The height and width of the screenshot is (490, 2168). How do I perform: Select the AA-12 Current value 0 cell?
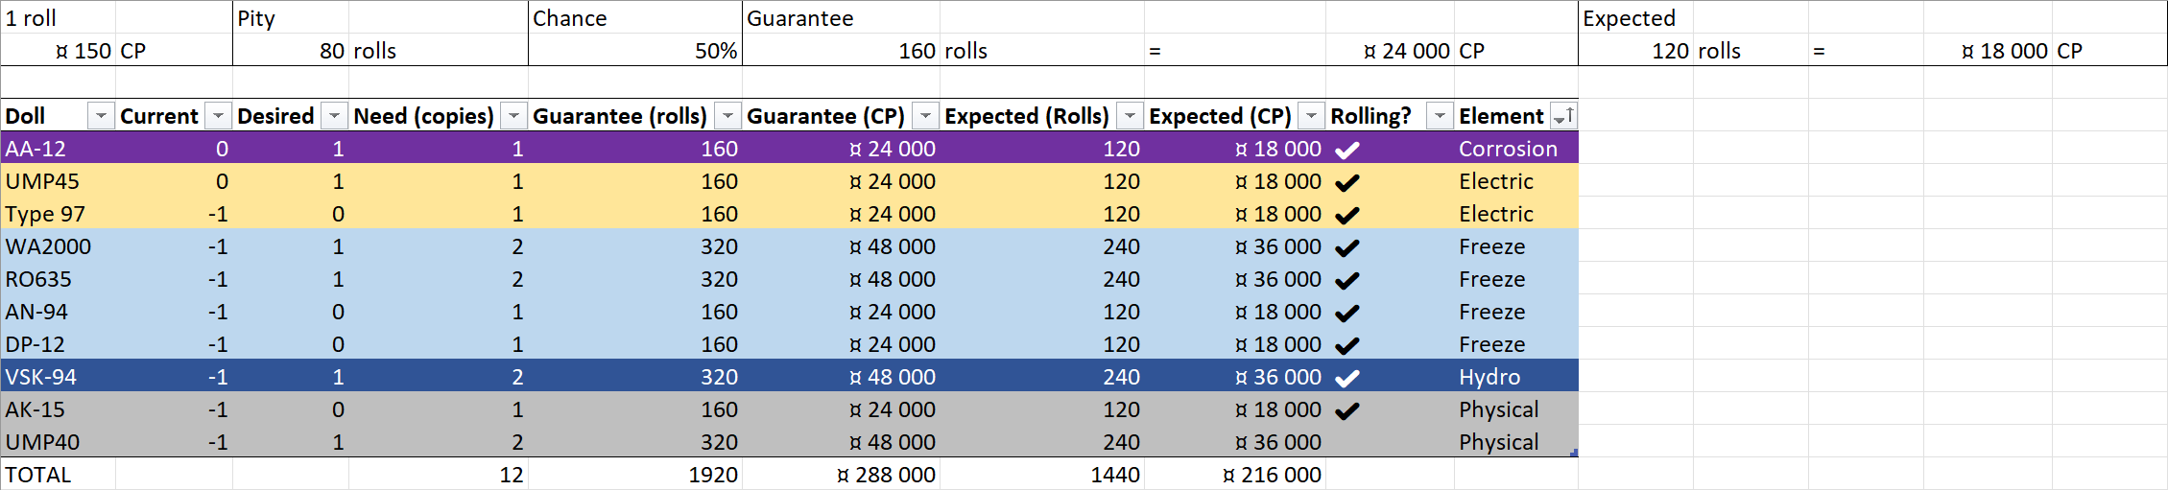coord(174,149)
